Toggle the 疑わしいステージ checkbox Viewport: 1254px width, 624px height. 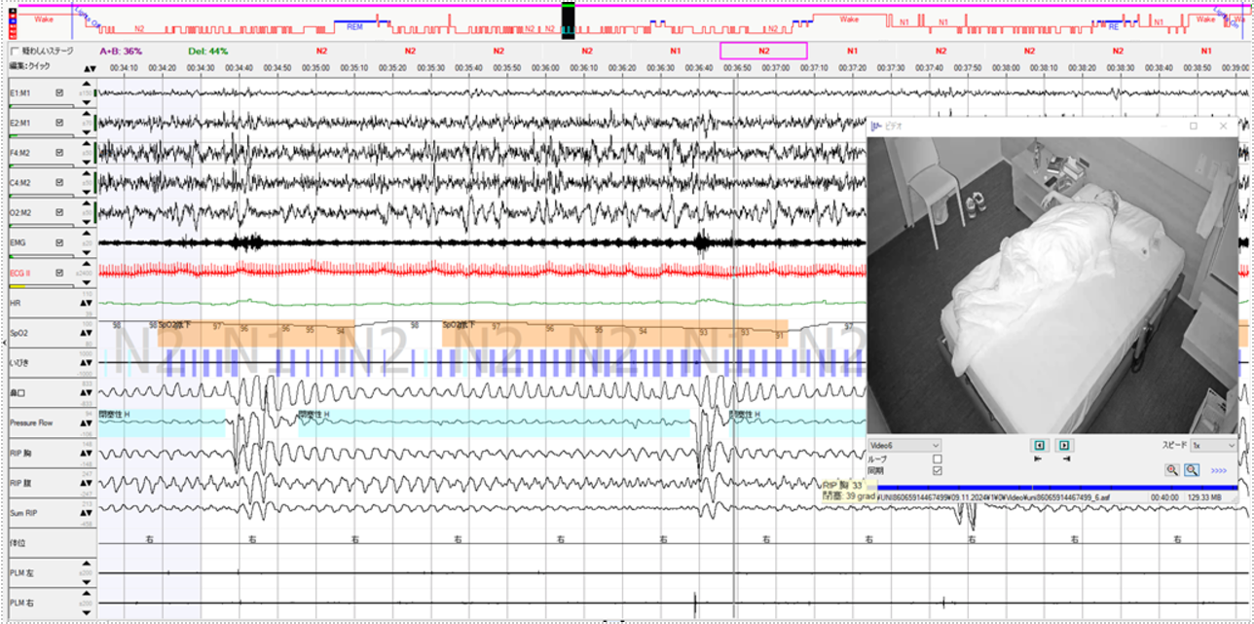tap(15, 51)
